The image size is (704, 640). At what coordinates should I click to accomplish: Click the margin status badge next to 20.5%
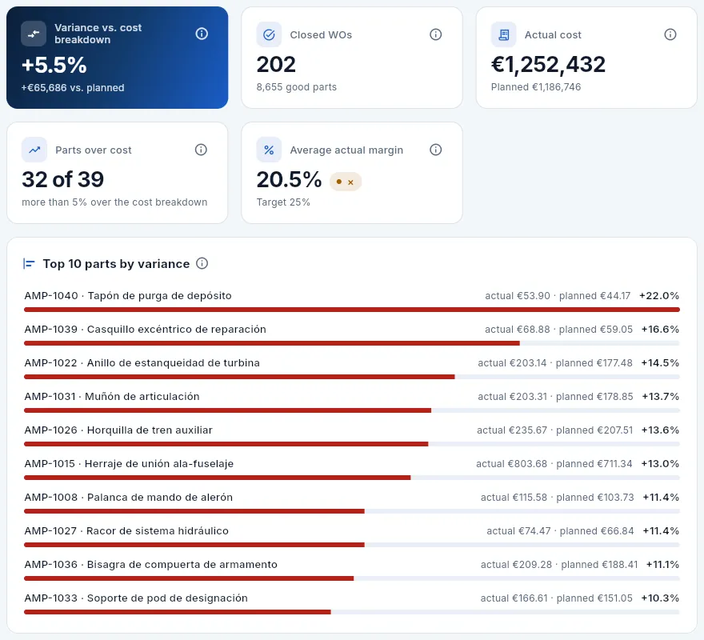346,182
